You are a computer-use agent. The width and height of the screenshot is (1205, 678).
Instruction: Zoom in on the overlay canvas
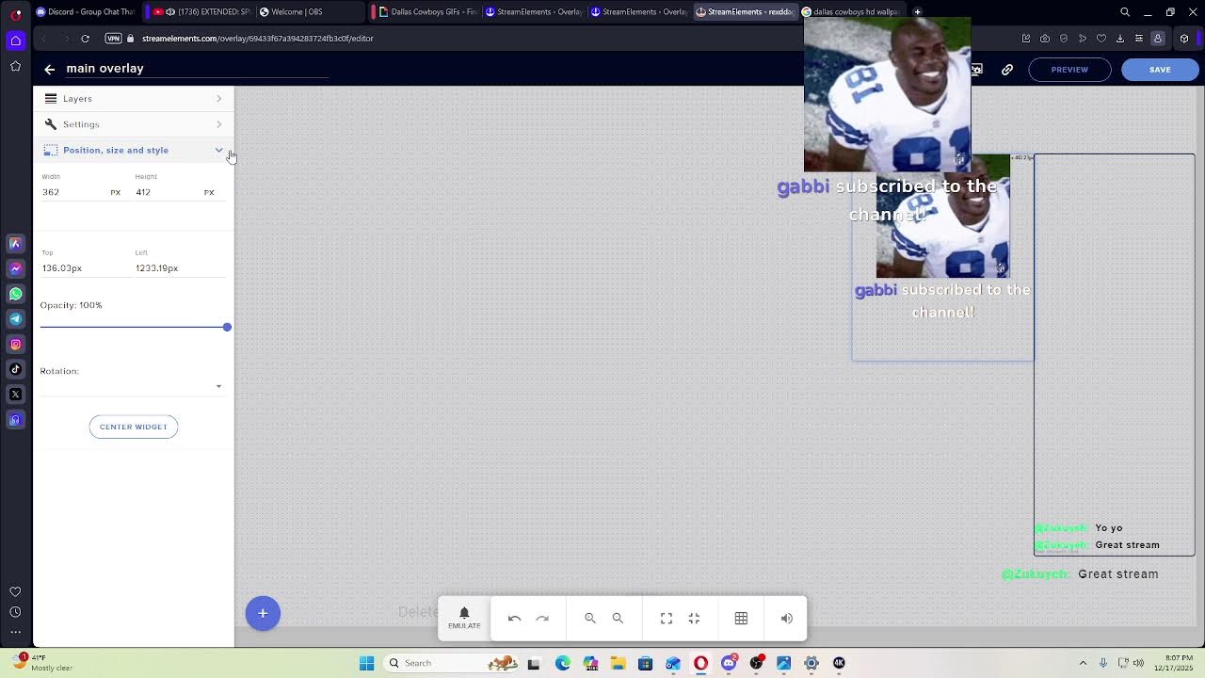[x=590, y=619]
